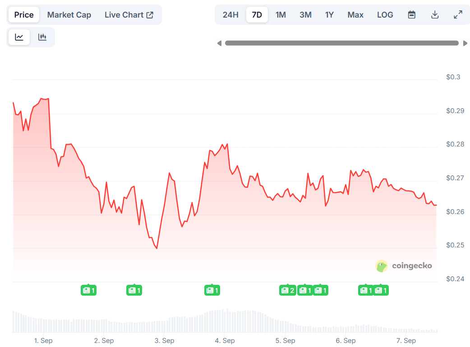Select the 24H time range
The width and height of the screenshot is (470, 347).
click(230, 15)
